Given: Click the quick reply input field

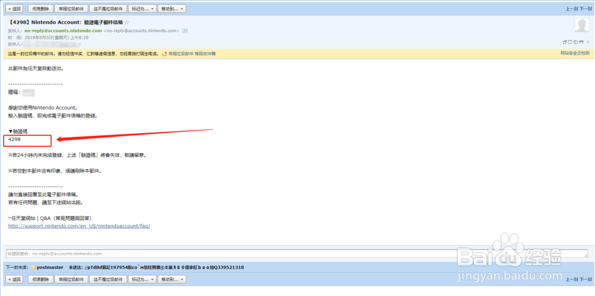Looking at the screenshot, I should pos(297,254).
